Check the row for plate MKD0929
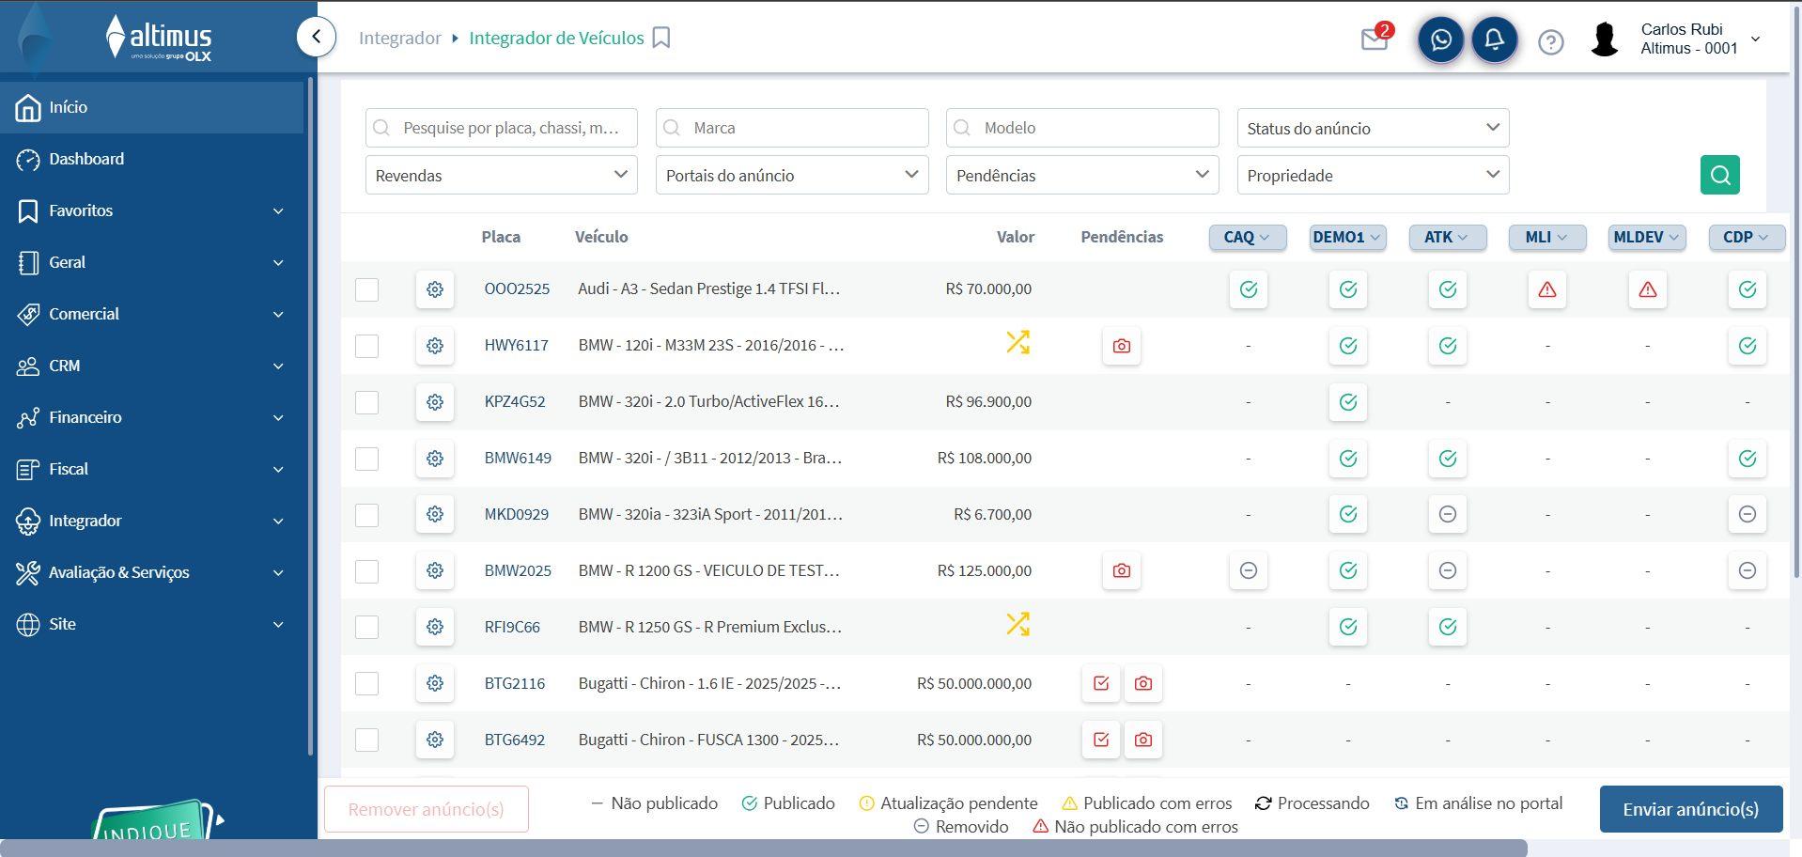The height and width of the screenshot is (857, 1802). (x=366, y=515)
